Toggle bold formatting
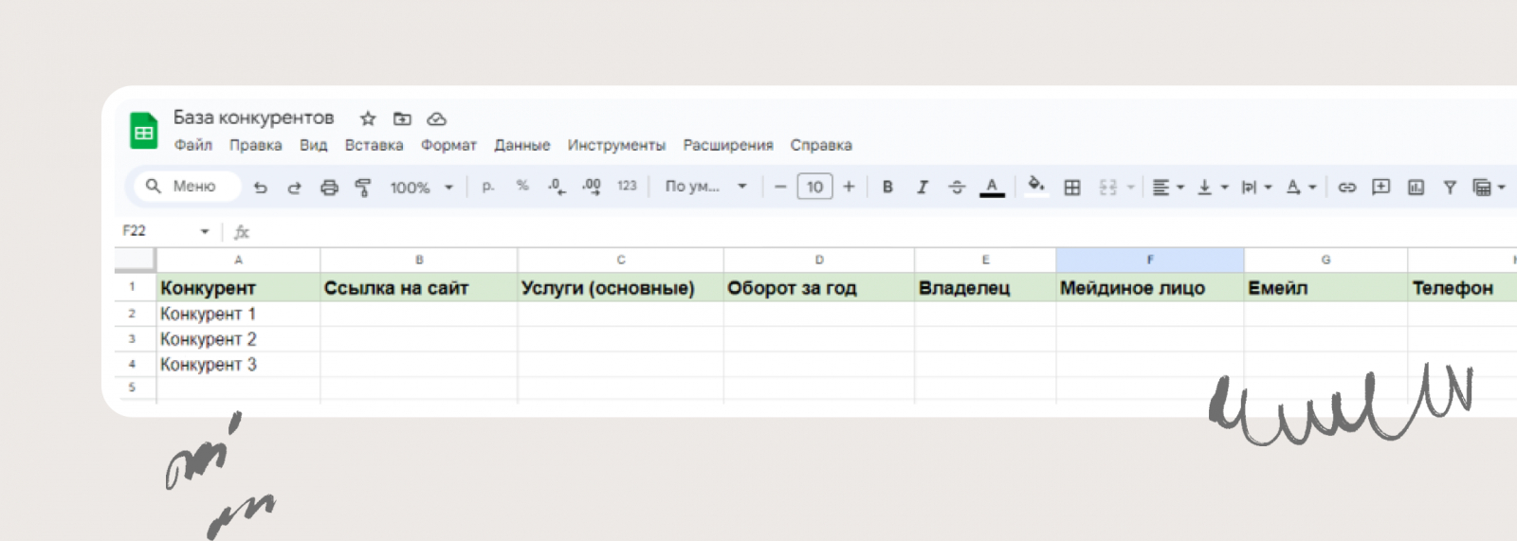1517x541 pixels. 887,188
